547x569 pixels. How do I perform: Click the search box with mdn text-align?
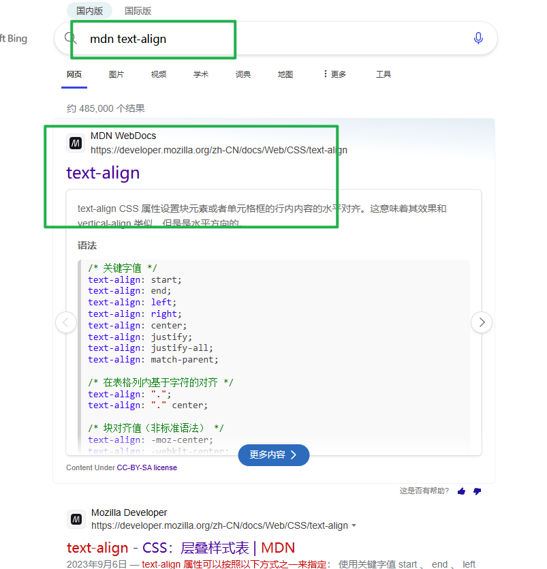[276, 38]
